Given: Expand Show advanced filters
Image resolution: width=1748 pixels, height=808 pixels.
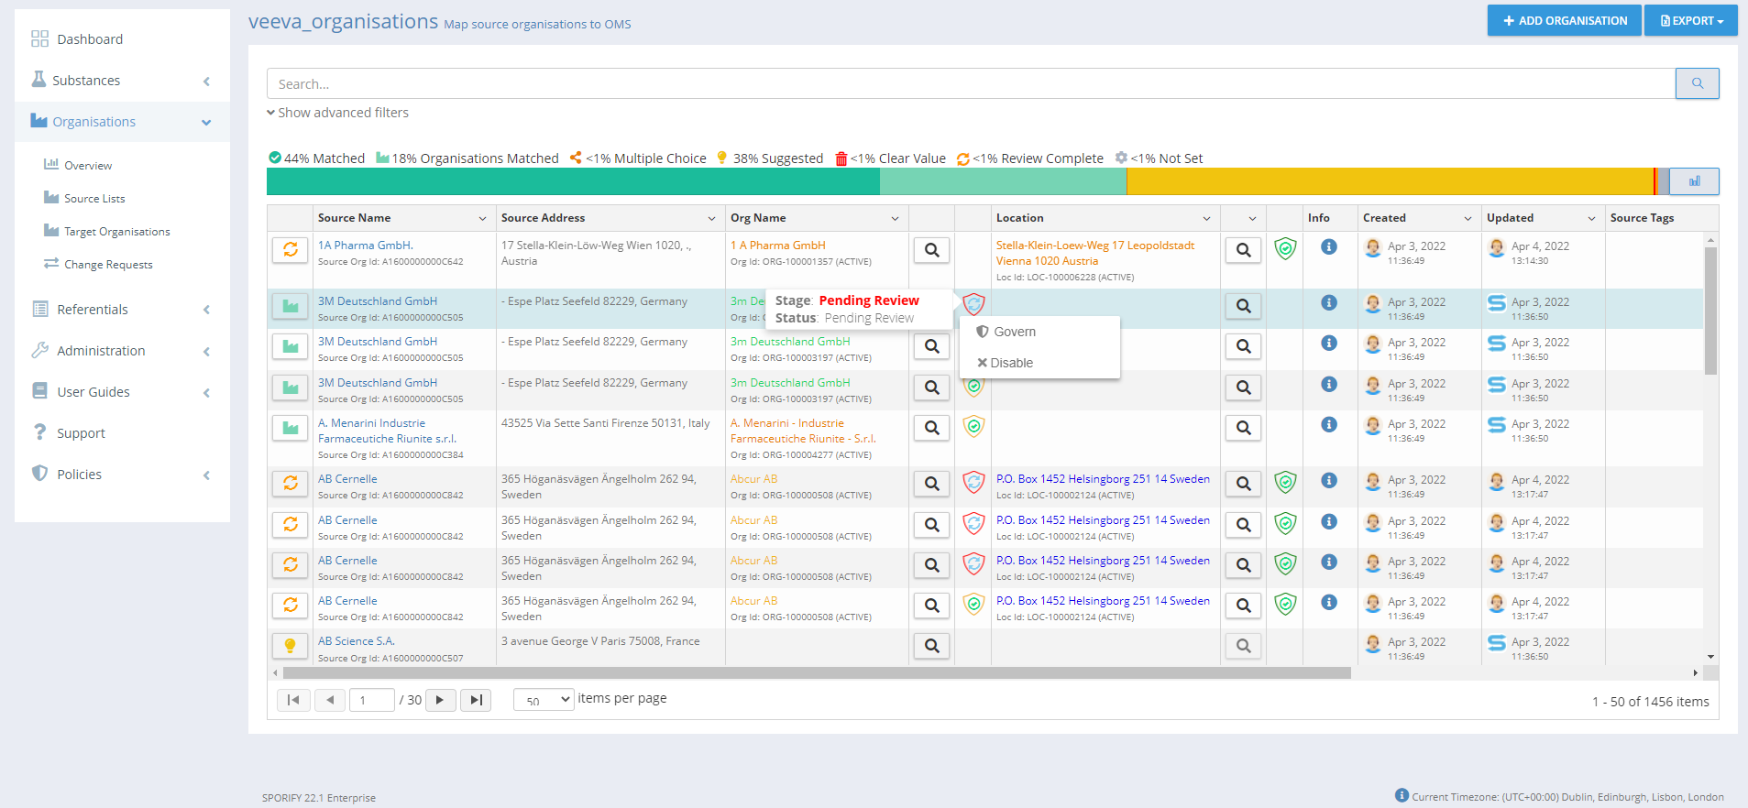Looking at the screenshot, I should [x=337, y=113].
